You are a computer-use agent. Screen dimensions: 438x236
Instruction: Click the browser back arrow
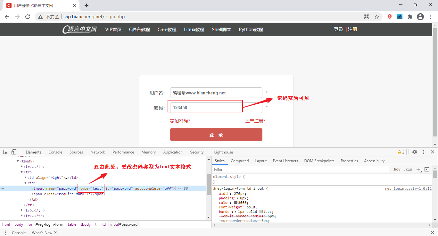pos(7,17)
